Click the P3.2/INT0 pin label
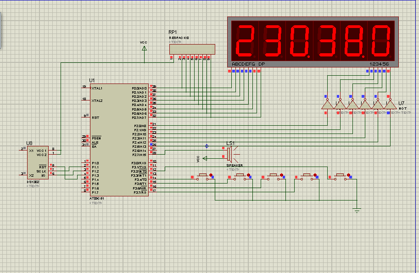 click(139, 172)
